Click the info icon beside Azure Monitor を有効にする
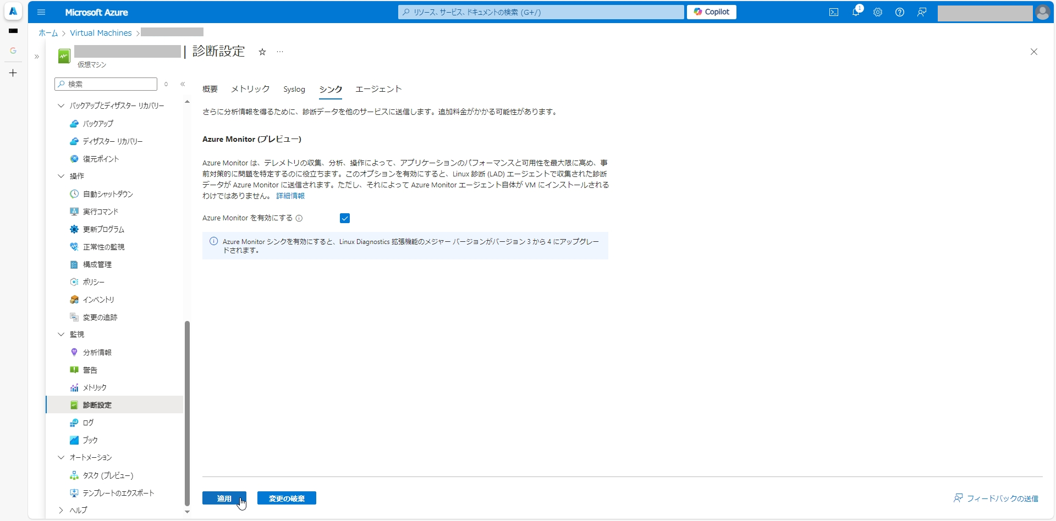Viewport: 1056px width, 521px height. 299,218
